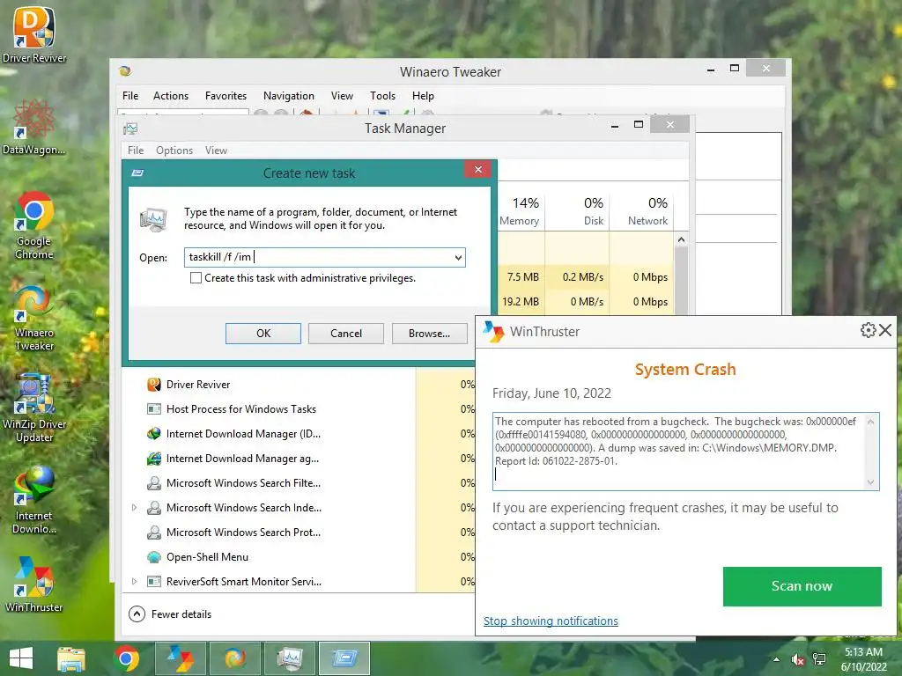Close the WinThruster notification popup

885,330
